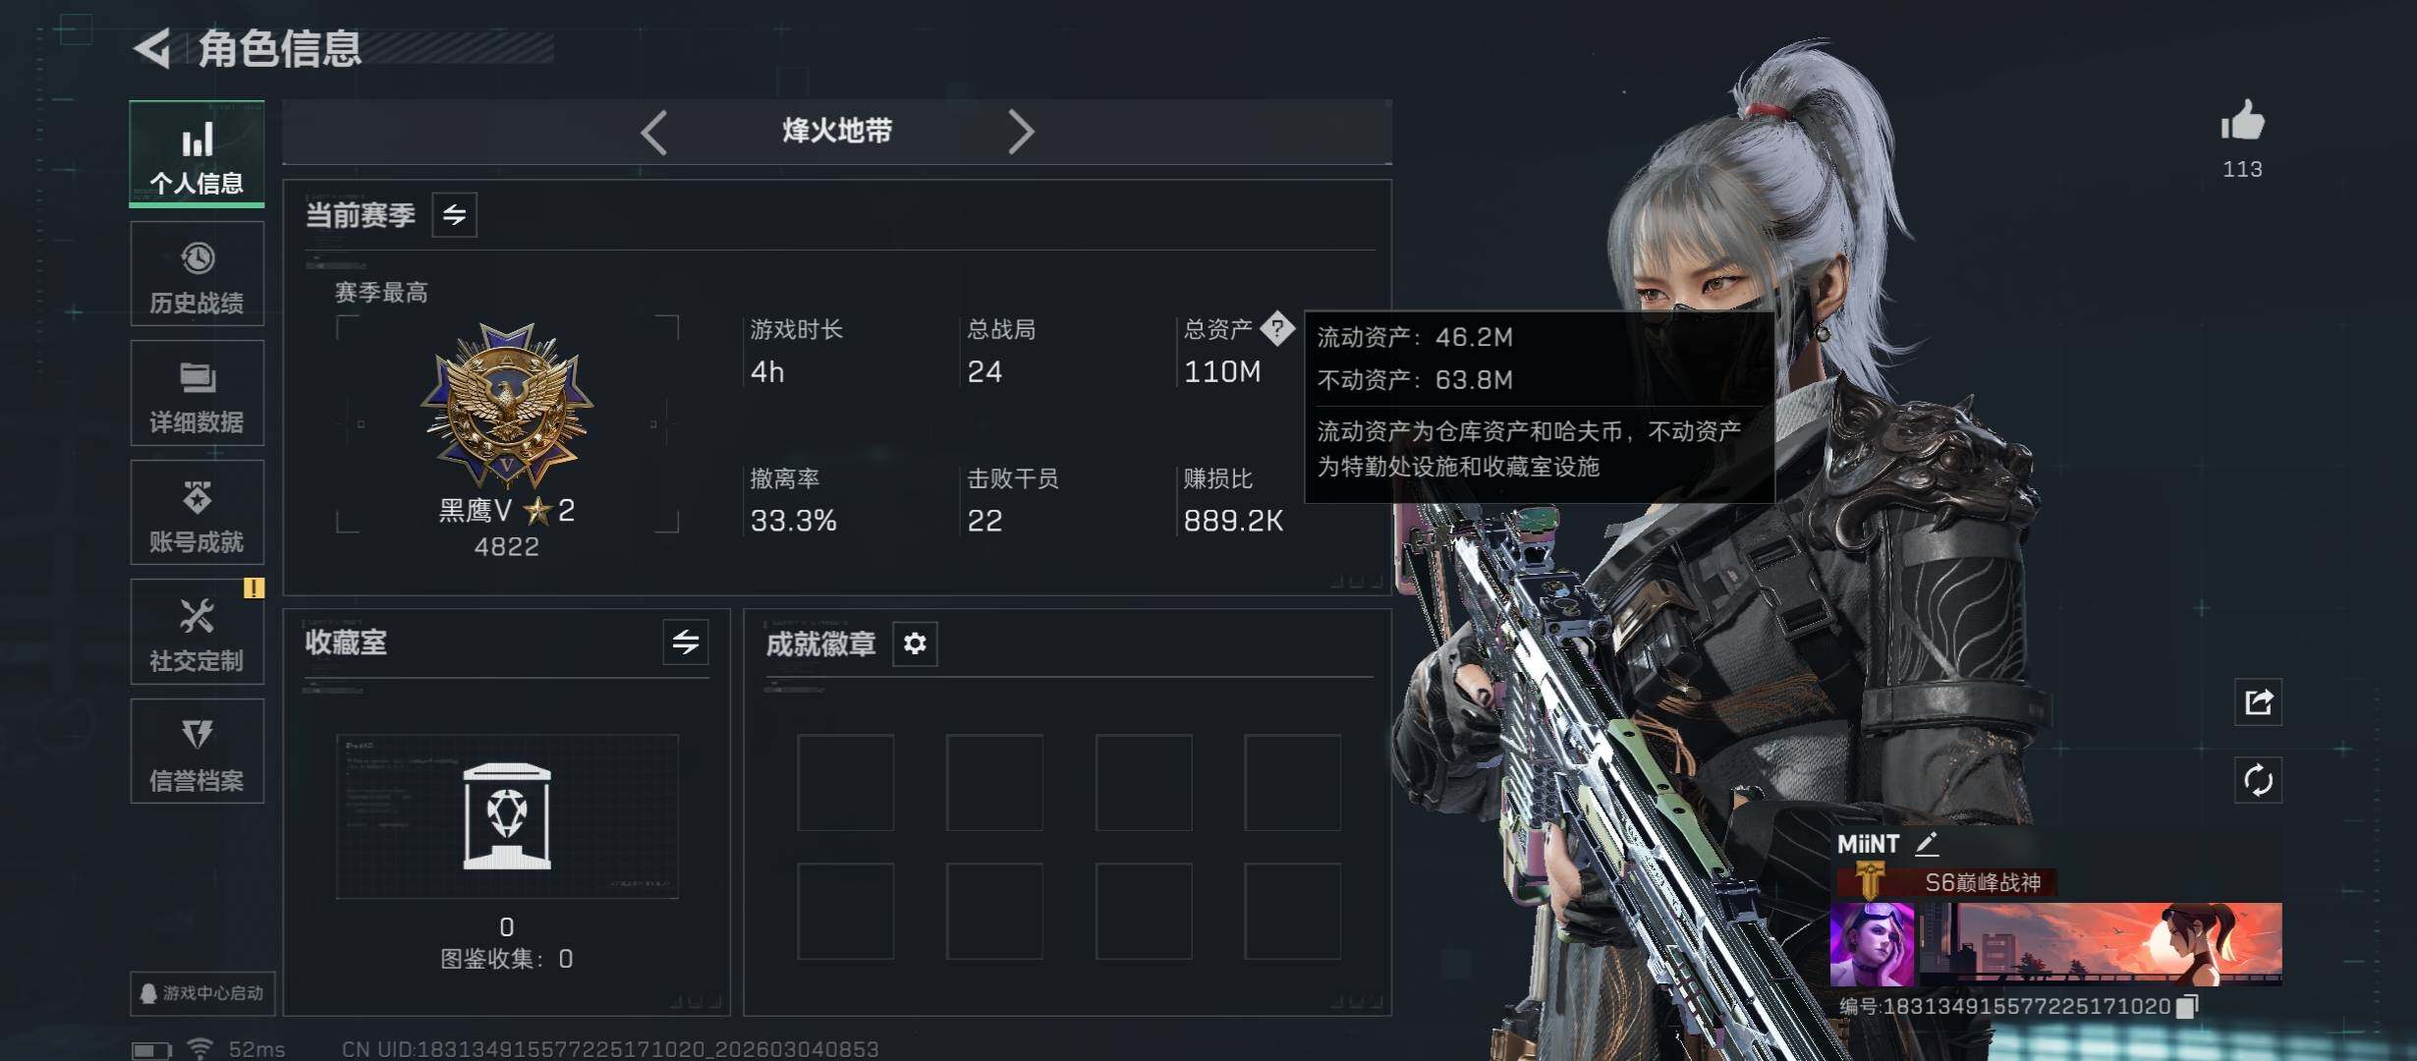Click the refresh character model icon
Image resolution: width=2417 pixels, height=1061 pixels.
tap(2258, 781)
